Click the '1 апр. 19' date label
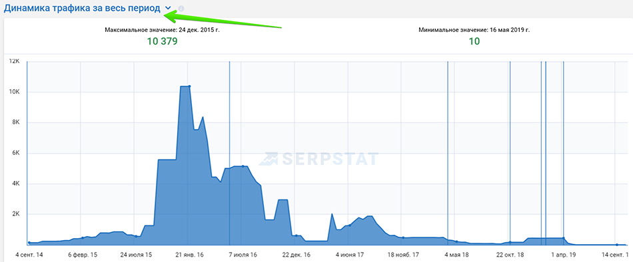The width and height of the screenshot is (633, 262). click(x=564, y=255)
